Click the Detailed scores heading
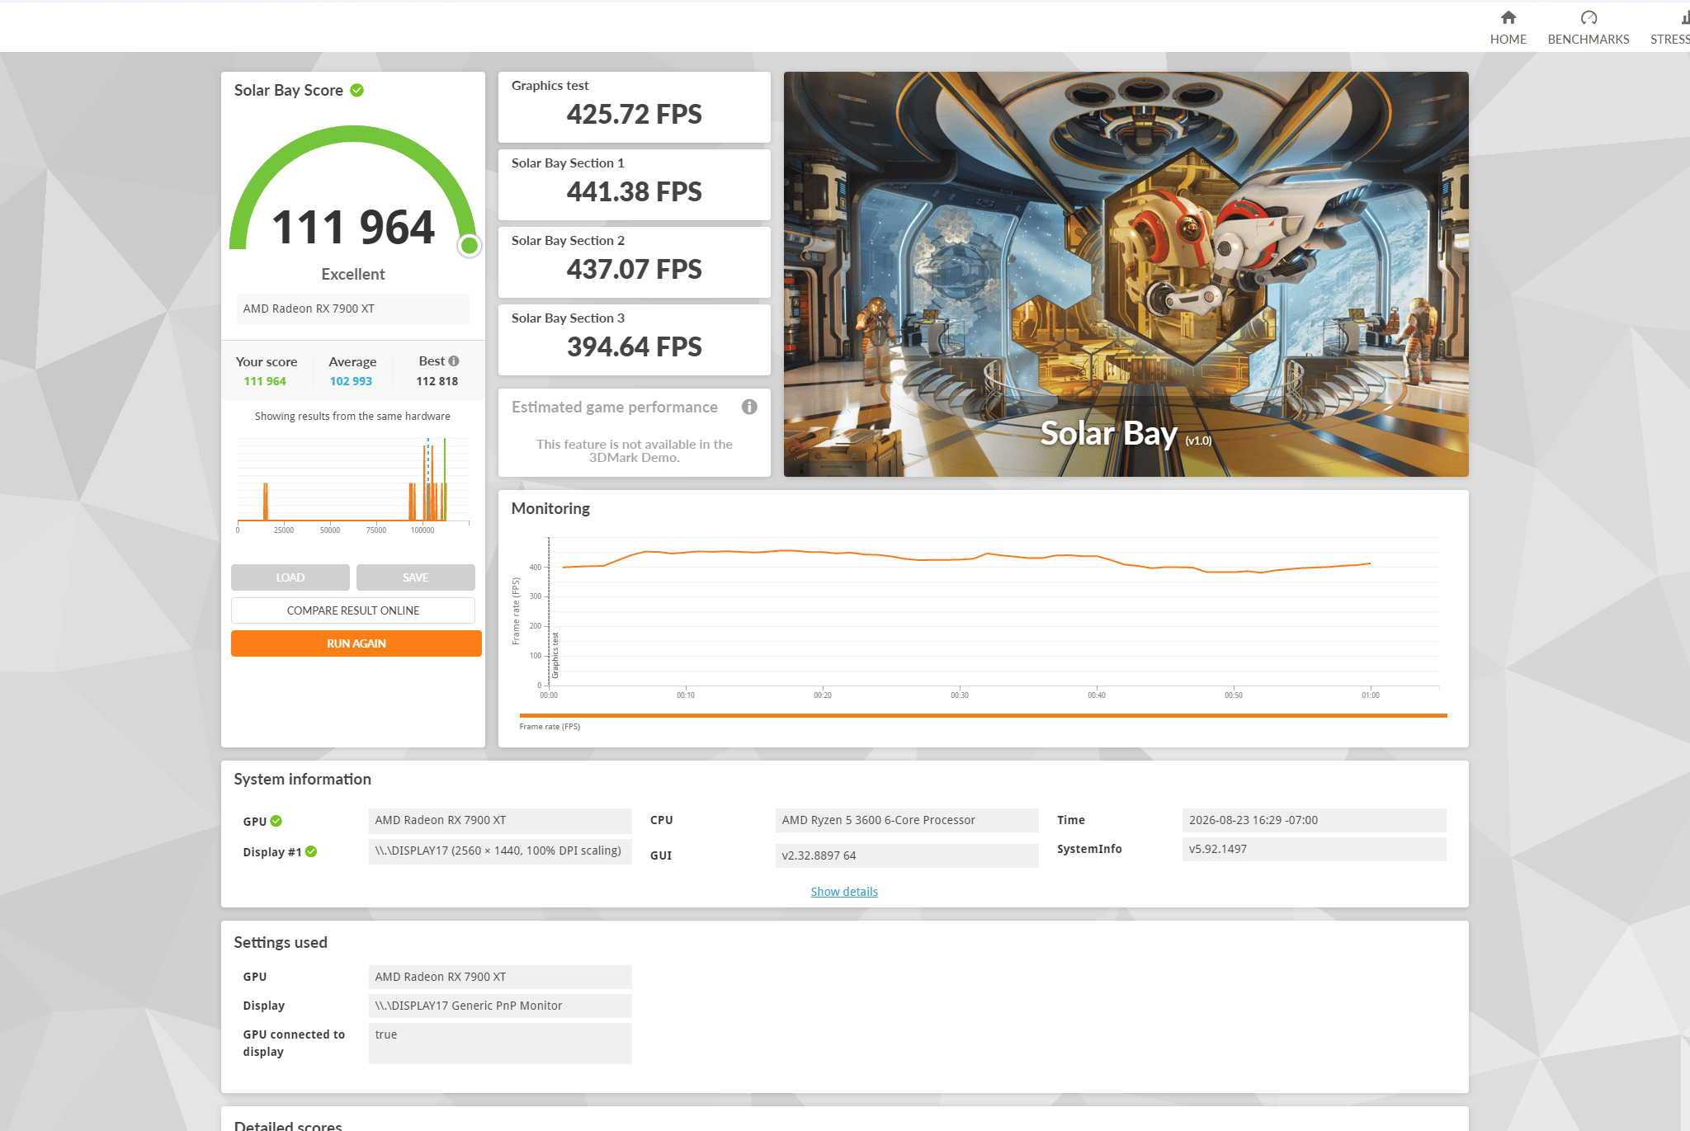This screenshot has height=1131, width=1690. click(x=288, y=1124)
